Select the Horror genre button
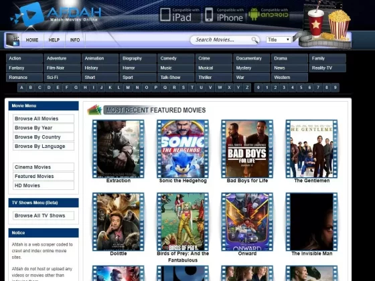 pos(138,68)
